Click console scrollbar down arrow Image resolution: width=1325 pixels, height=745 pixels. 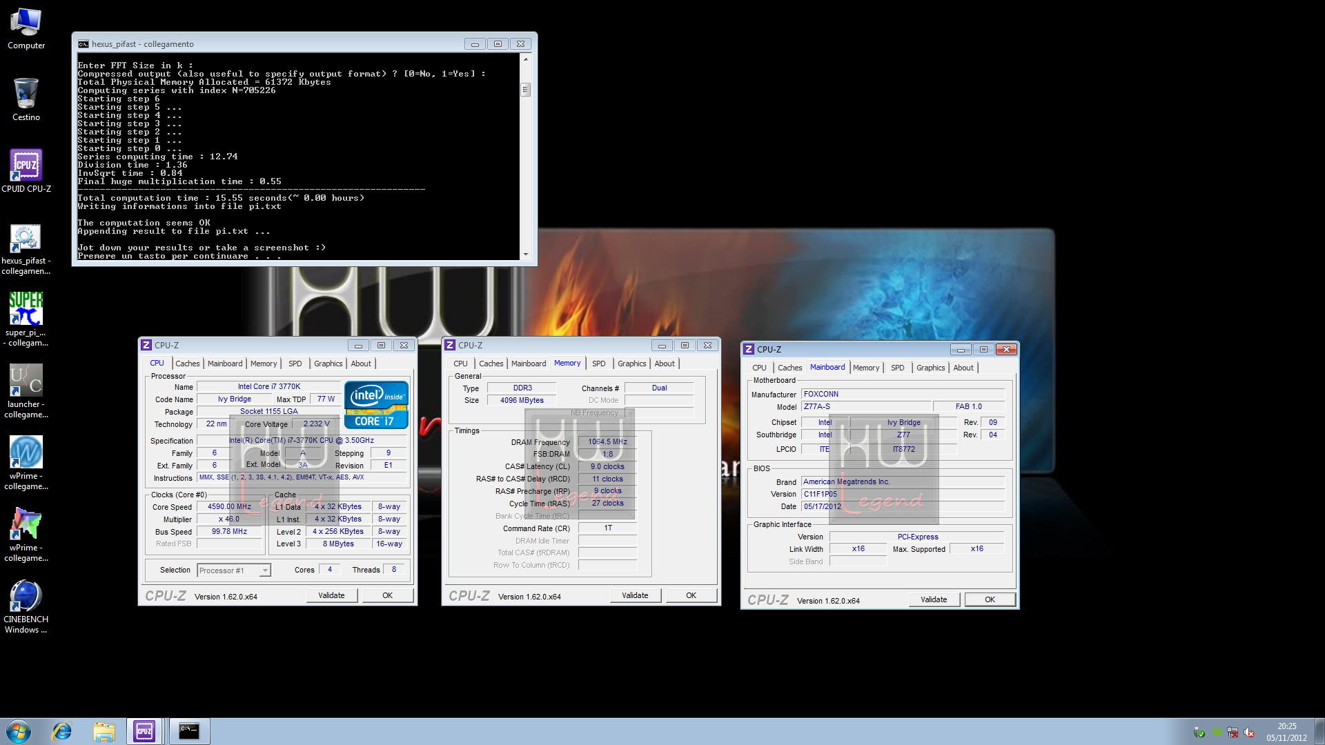pyautogui.click(x=526, y=255)
